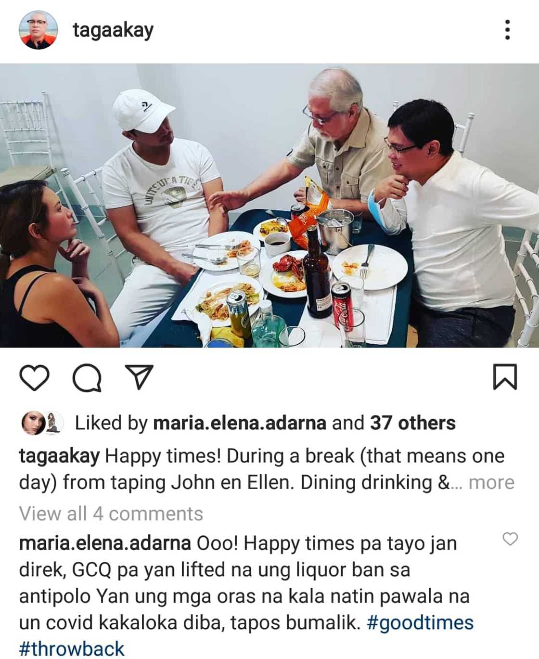The width and height of the screenshot is (539, 659).
Task: Open the three-dot options menu
Action: [507, 30]
